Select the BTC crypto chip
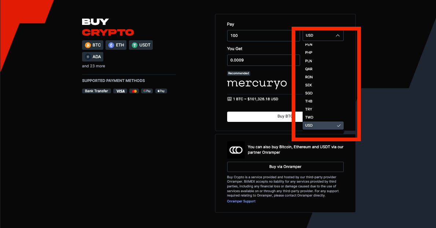 [93, 45]
